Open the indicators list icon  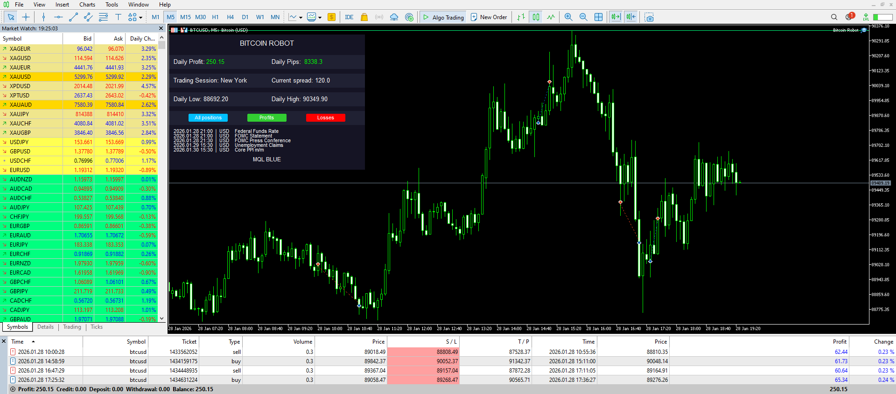(x=293, y=17)
